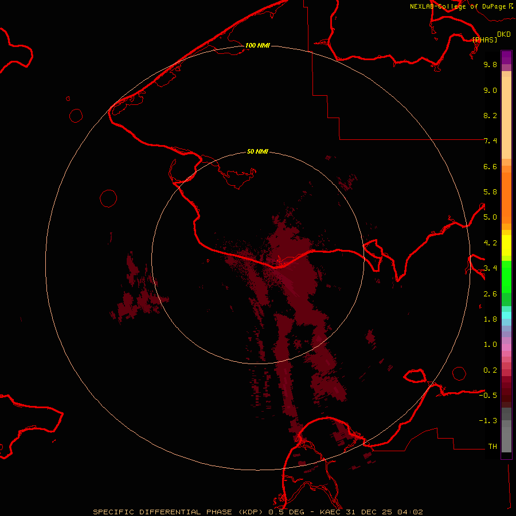Select the DKD product code label
Screen dimensions: 516x516
[x=504, y=34]
